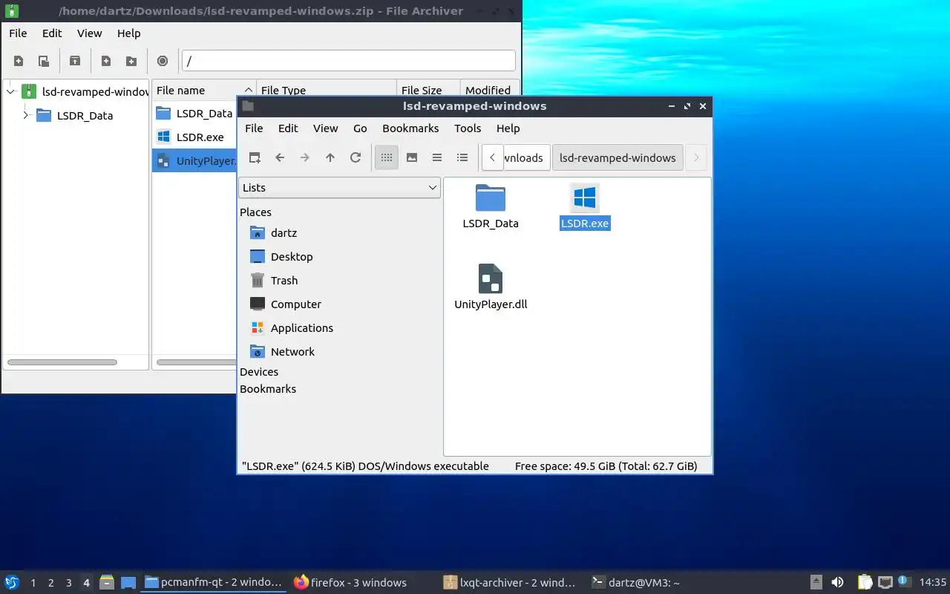This screenshot has height=594, width=950.
Task: Open Edit menu in File Archiver
Action: (52, 33)
